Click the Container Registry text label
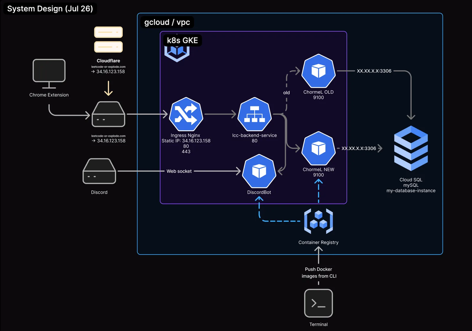The image size is (472, 331). tap(319, 242)
